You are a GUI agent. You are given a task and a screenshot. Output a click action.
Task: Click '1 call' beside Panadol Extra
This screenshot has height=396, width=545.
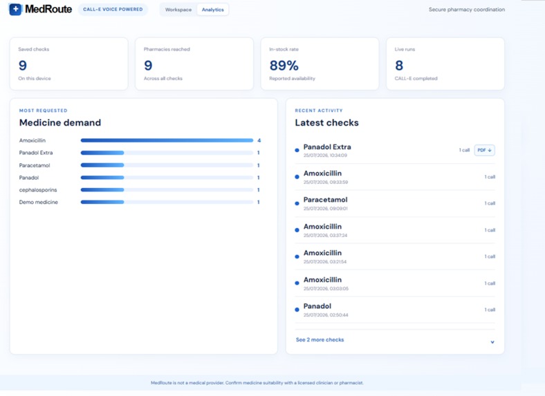coord(464,150)
